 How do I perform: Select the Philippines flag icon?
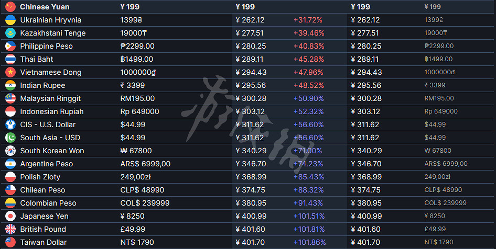[10, 46]
